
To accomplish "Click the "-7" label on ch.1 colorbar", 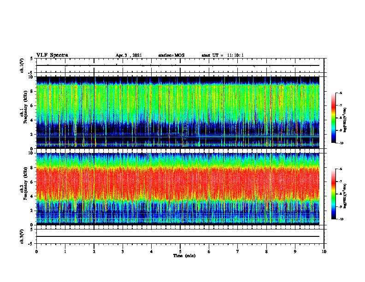I will click(340, 106).
